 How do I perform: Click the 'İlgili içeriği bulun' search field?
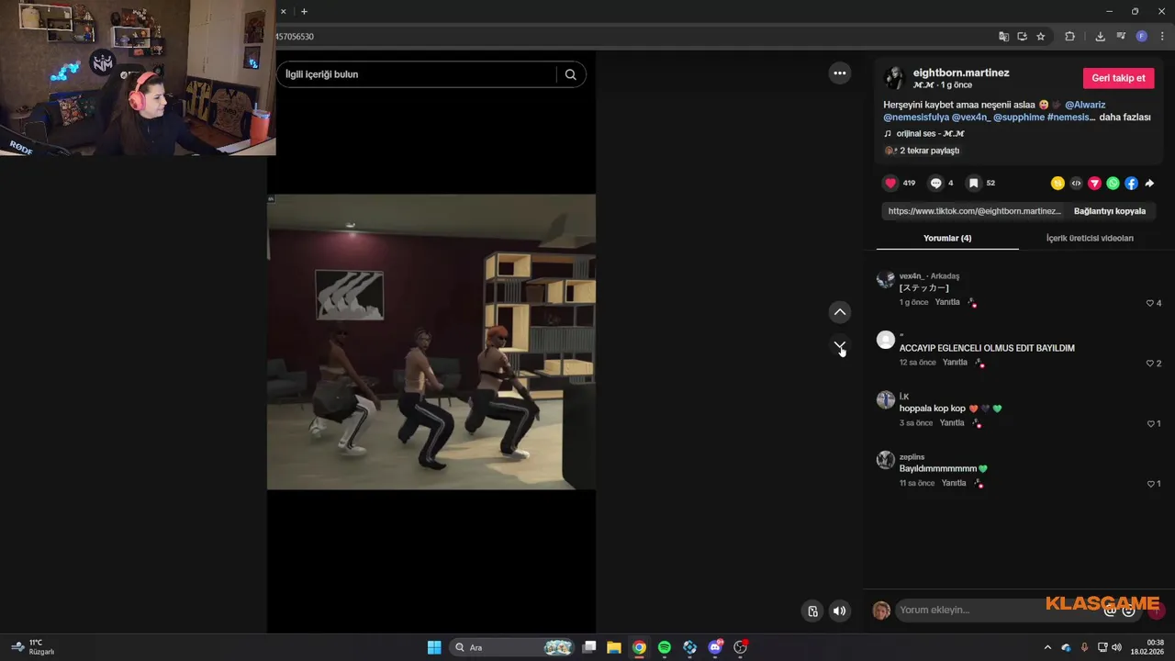tap(418, 74)
